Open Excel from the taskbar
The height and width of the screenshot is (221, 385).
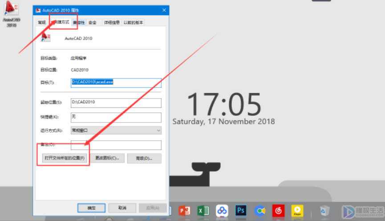203,211
